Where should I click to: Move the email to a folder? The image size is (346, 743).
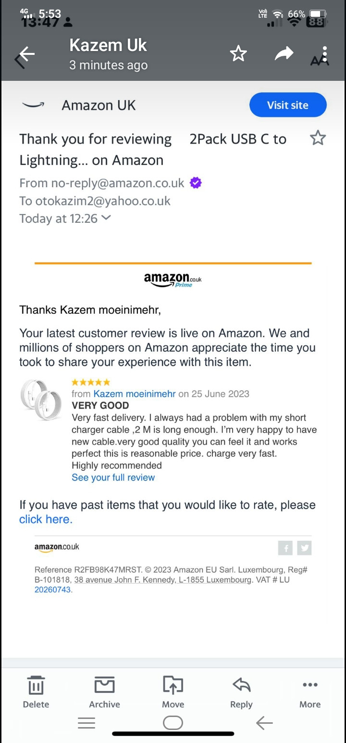click(x=173, y=692)
